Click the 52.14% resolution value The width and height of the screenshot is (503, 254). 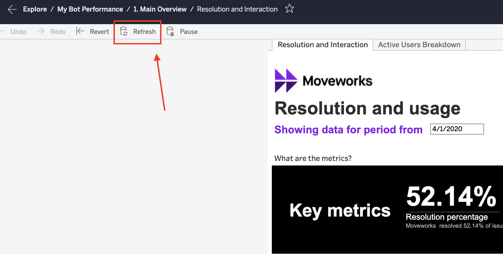452,197
